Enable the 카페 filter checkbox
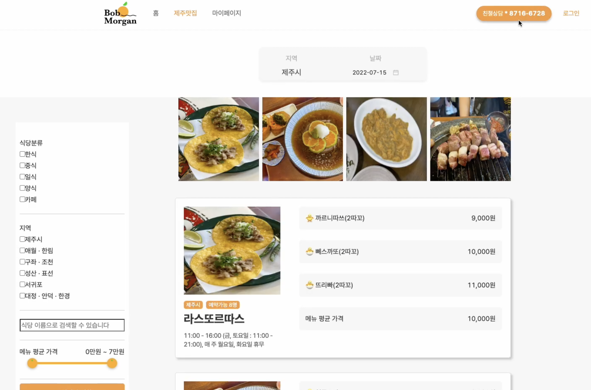 point(22,199)
